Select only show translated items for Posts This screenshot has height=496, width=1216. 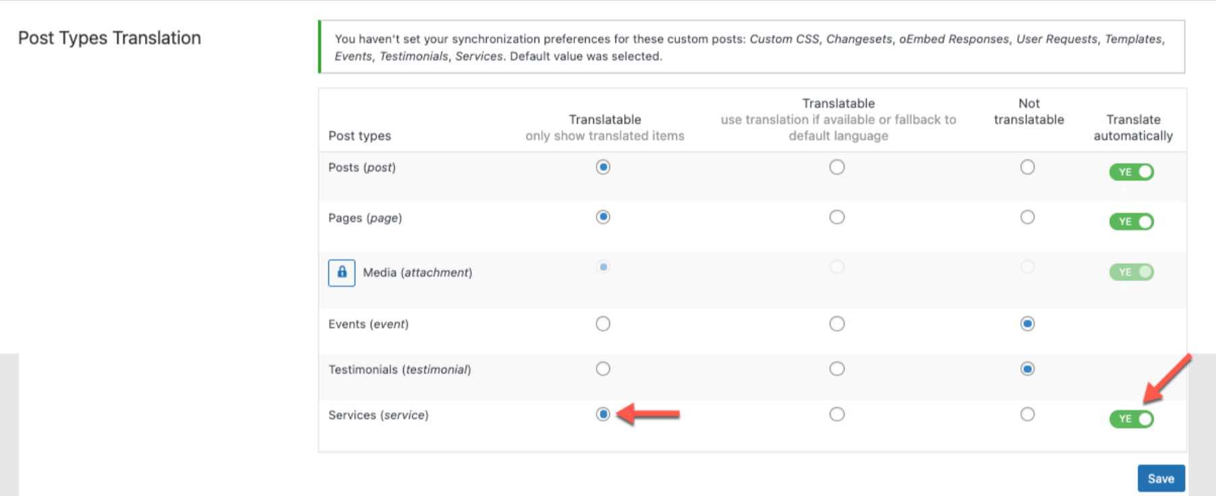[603, 167]
